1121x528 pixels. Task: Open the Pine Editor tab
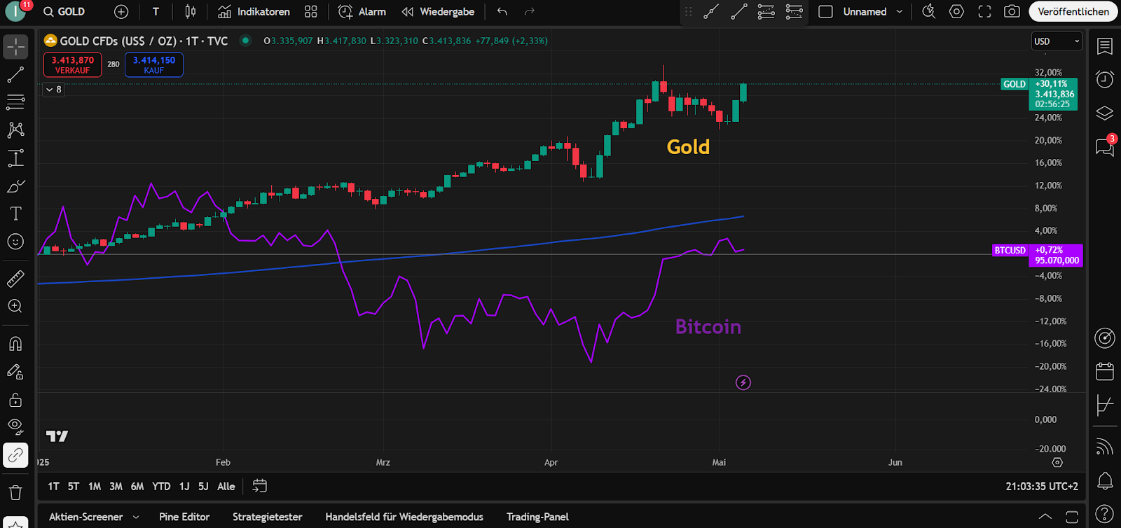pos(184,517)
